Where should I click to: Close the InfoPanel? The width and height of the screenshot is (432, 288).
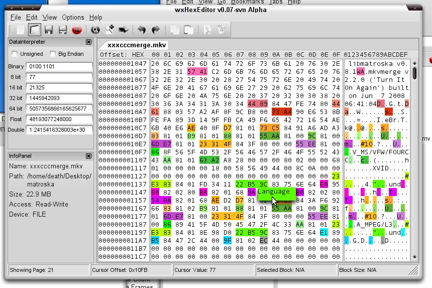coord(89,156)
